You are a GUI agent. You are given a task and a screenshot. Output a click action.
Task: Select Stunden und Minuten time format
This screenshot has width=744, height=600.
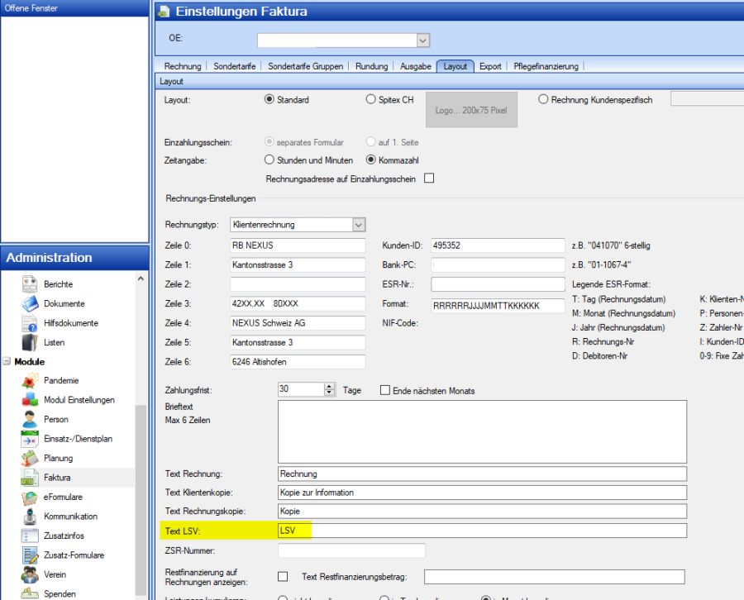click(x=269, y=160)
